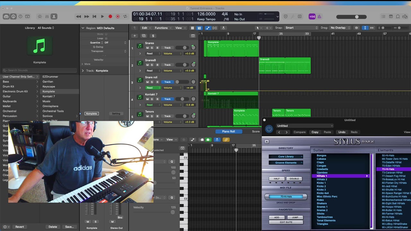
Task: Enable grid view button in tracks toolbar
Action: [192, 28]
